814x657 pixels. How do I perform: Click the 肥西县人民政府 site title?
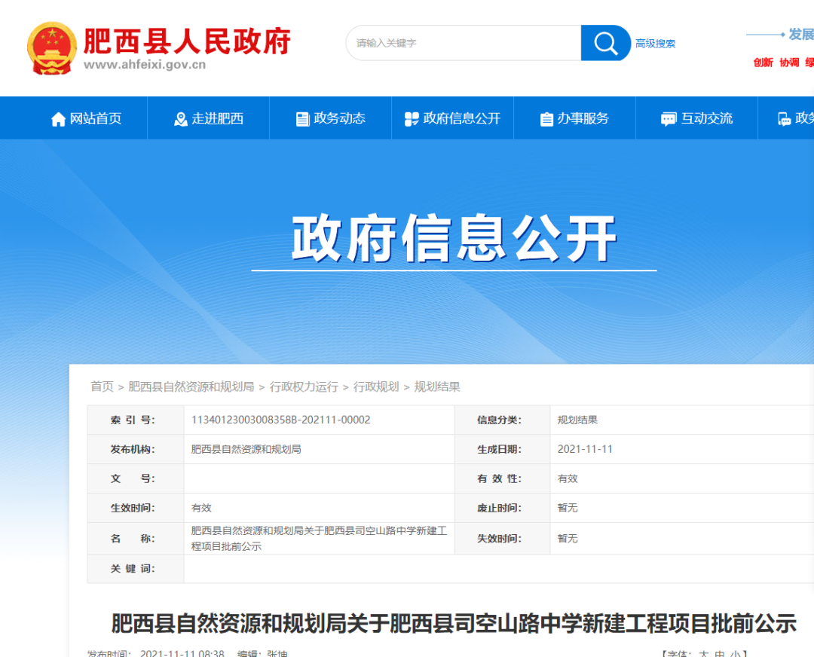pos(187,41)
